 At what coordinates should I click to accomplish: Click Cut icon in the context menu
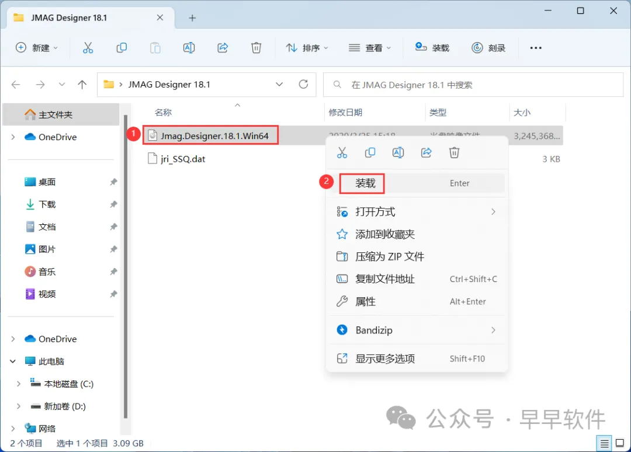[342, 153]
